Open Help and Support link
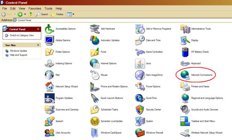 19,55
